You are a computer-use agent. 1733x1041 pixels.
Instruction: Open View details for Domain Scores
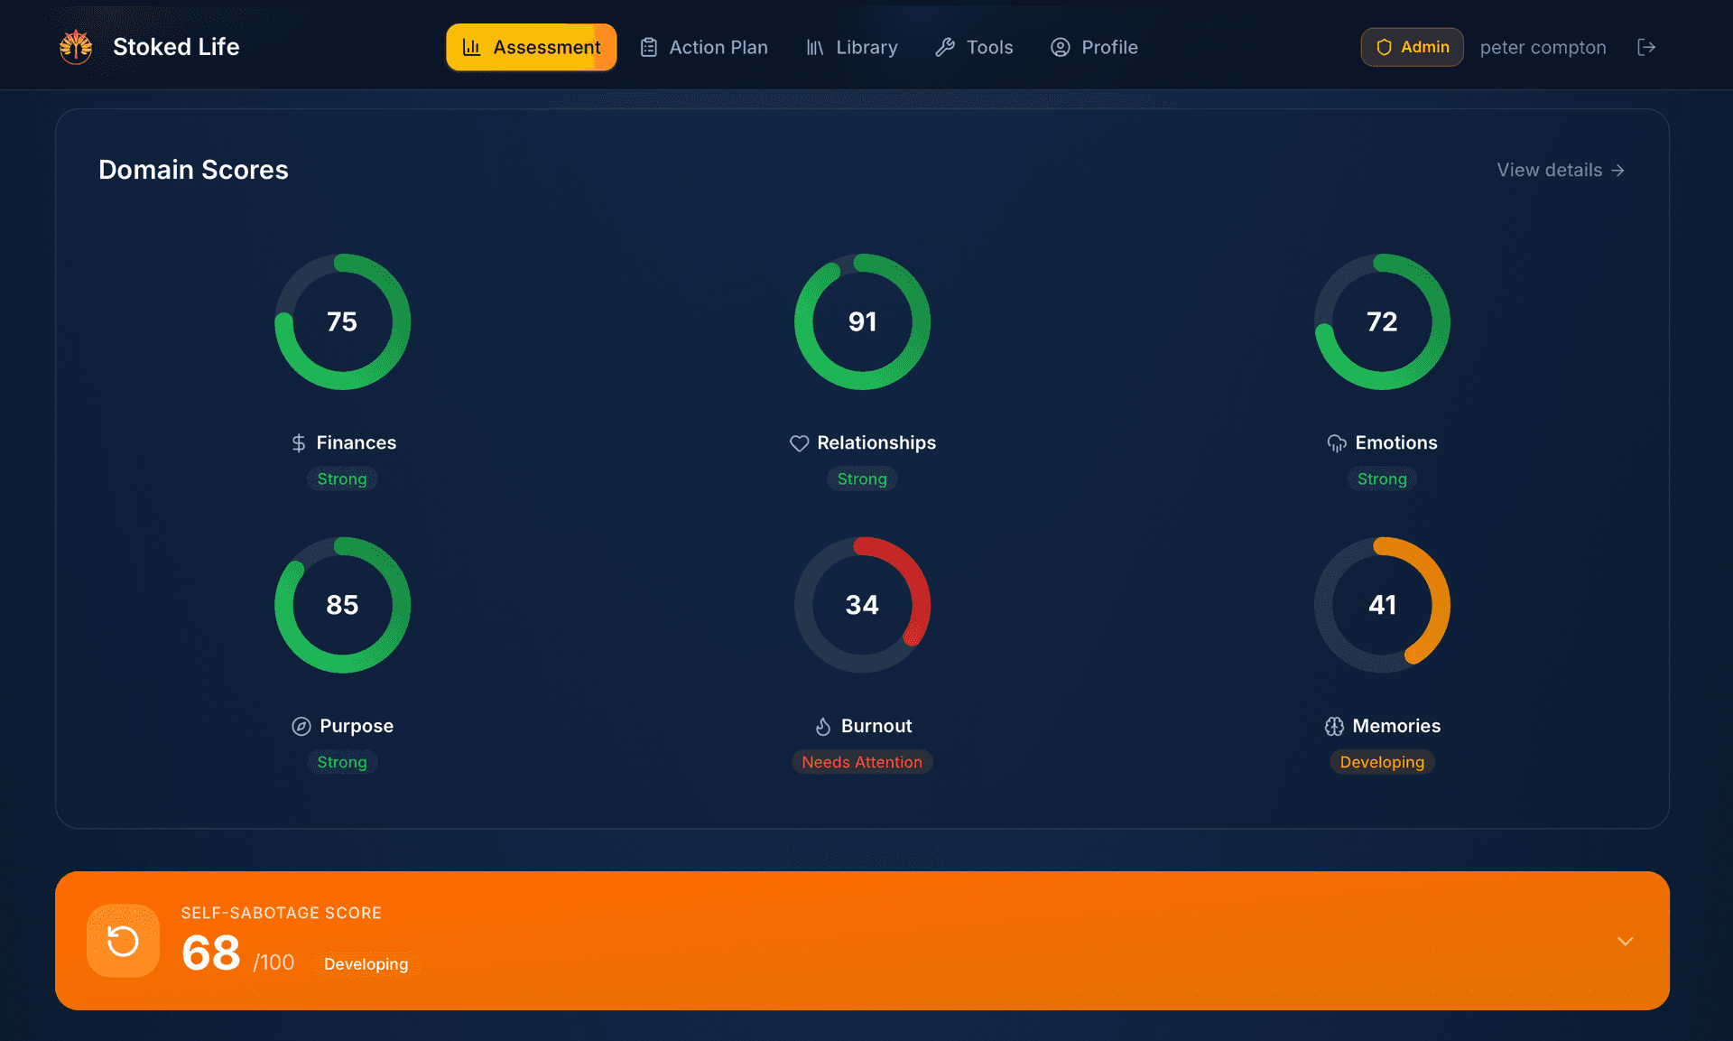pyautogui.click(x=1559, y=170)
